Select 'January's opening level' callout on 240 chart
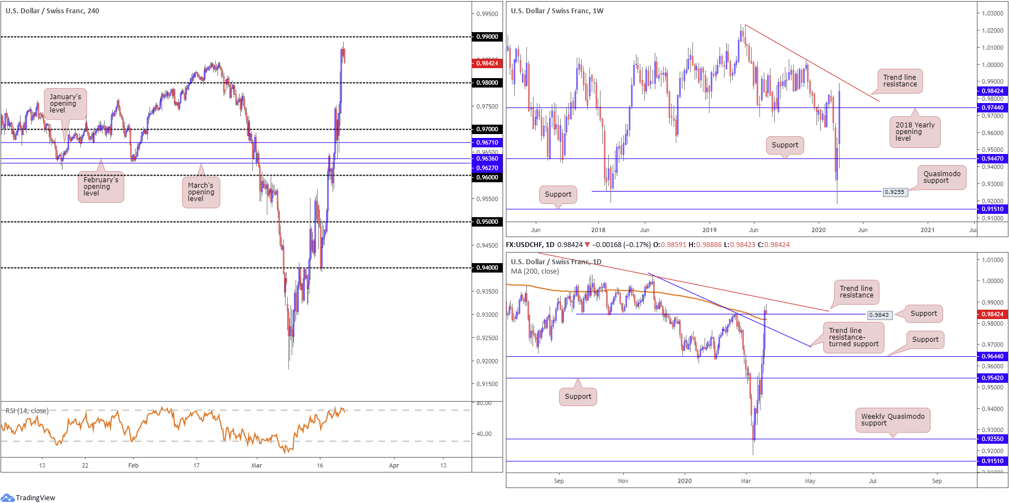The image size is (1009, 503). (65, 104)
